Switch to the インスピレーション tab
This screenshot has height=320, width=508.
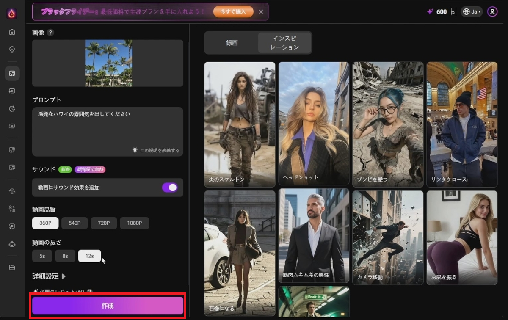(x=284, y=43)
